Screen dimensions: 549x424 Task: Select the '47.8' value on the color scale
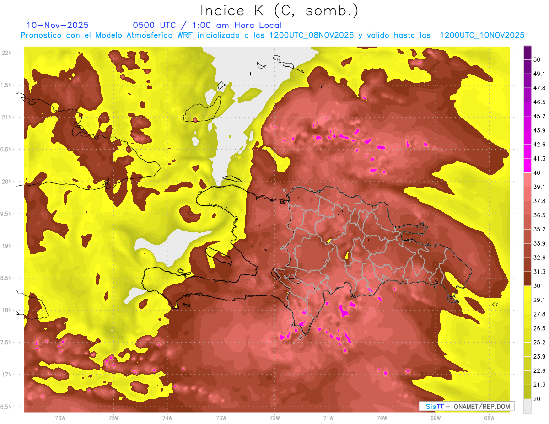(539, 88)
